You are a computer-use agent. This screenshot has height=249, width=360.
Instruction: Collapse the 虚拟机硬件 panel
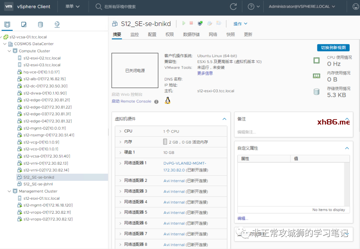point(224,119)
